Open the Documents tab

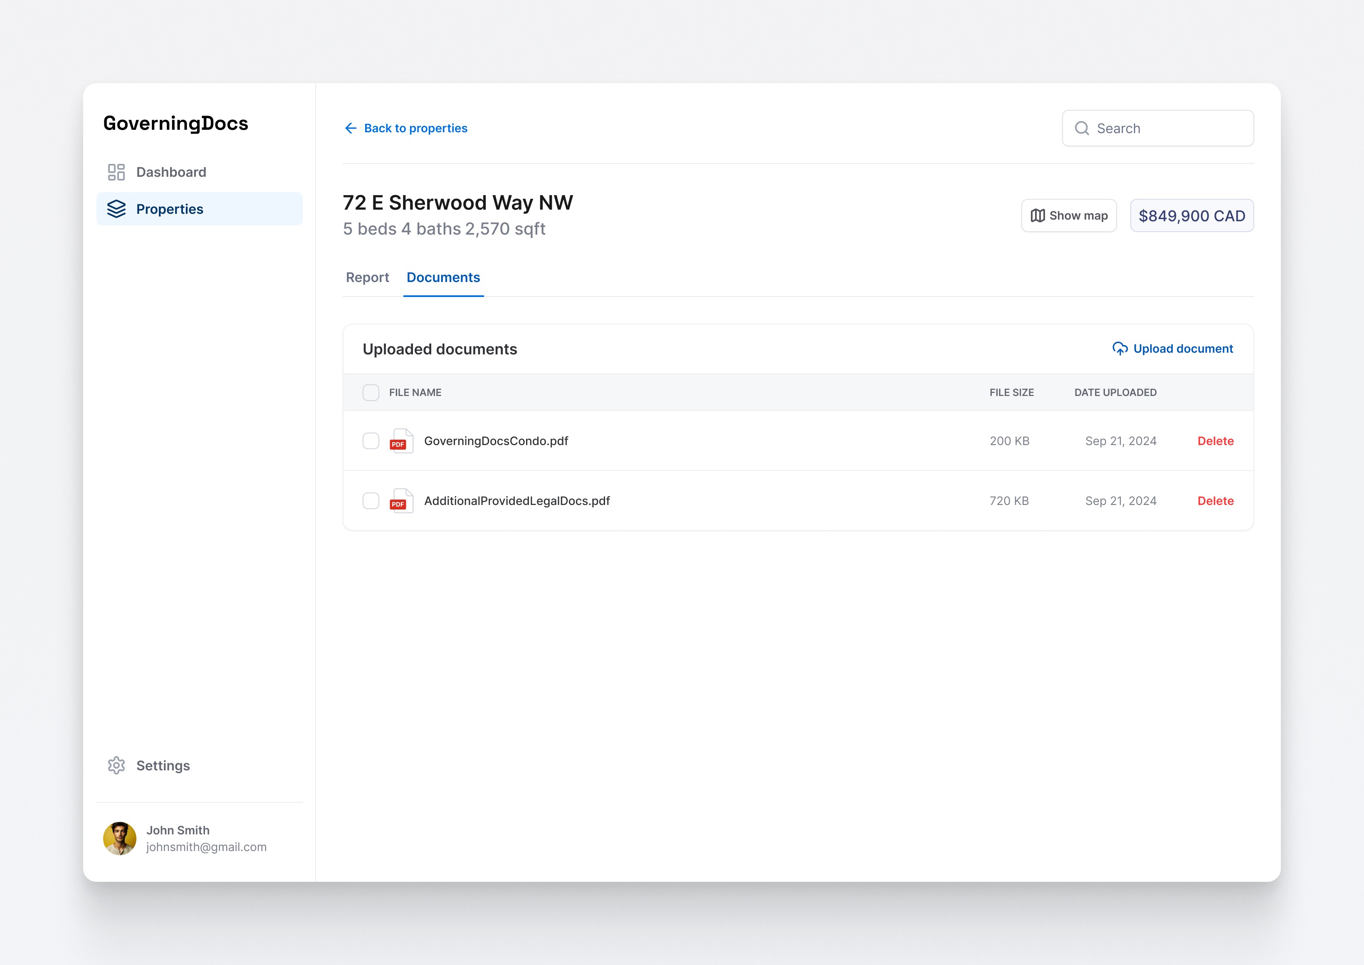pos(443,277)
